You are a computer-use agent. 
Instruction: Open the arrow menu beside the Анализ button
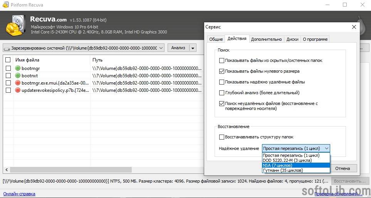click(193, 48)
